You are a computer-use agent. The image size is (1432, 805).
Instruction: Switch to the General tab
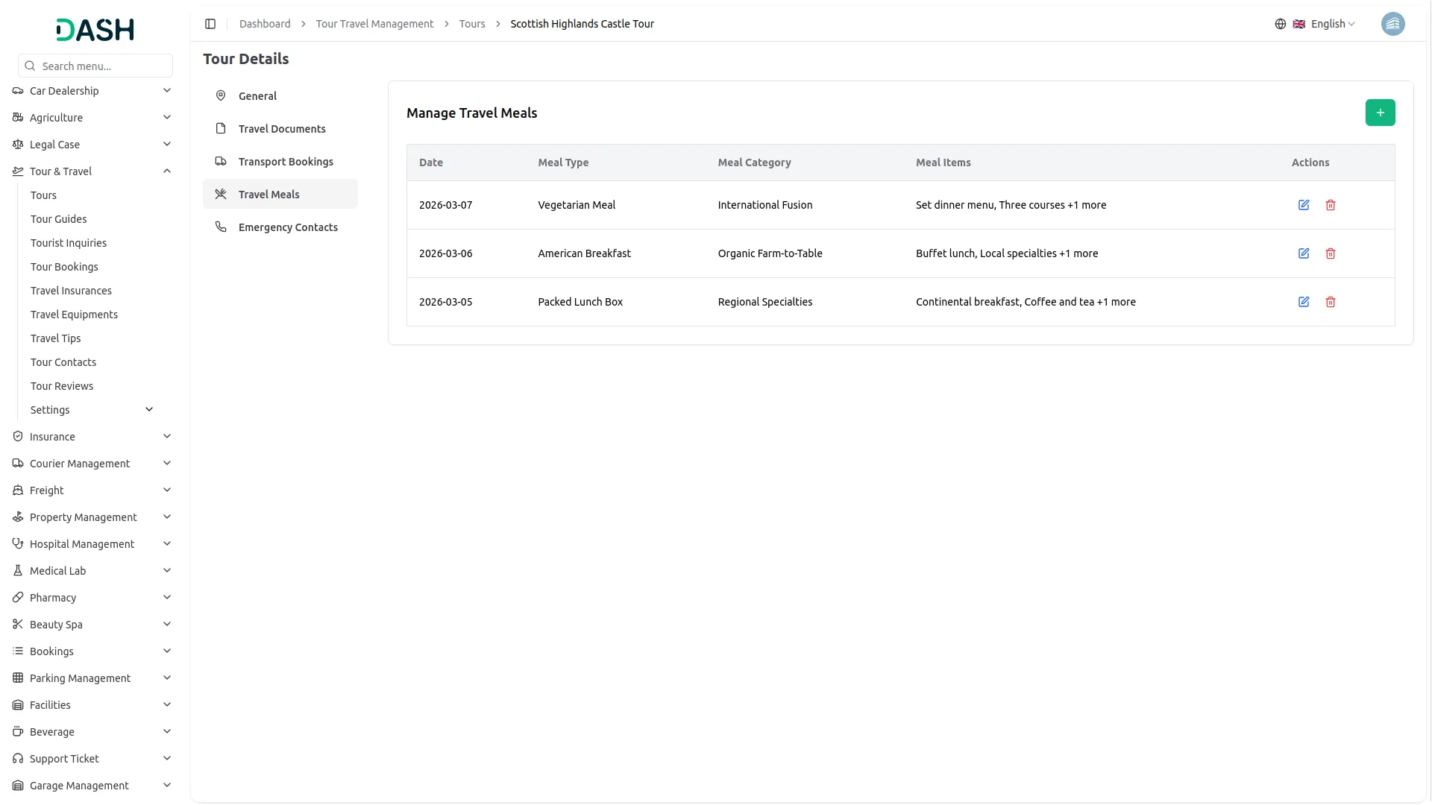[280, 96]
